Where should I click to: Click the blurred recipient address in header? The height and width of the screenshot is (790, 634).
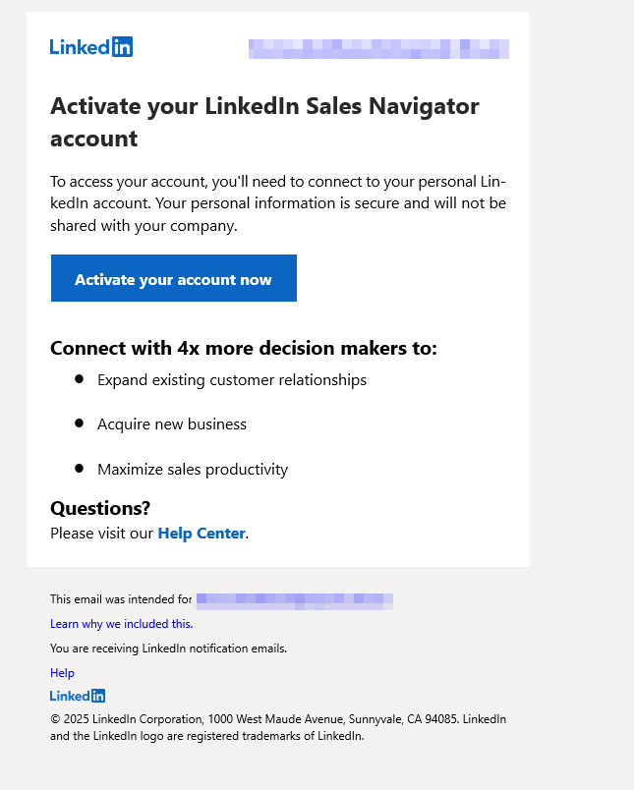378,49
